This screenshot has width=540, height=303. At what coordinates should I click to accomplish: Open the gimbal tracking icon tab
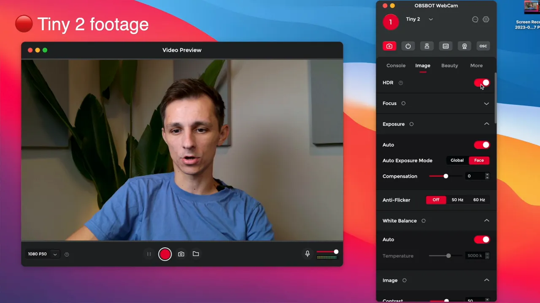(x=427, y=46)
